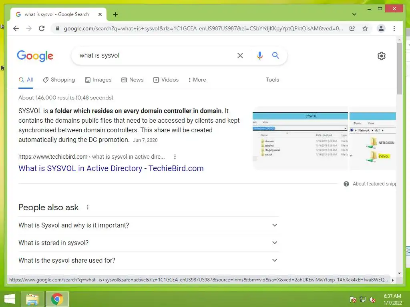Open result options next to techiebird URL

(175, 157)
